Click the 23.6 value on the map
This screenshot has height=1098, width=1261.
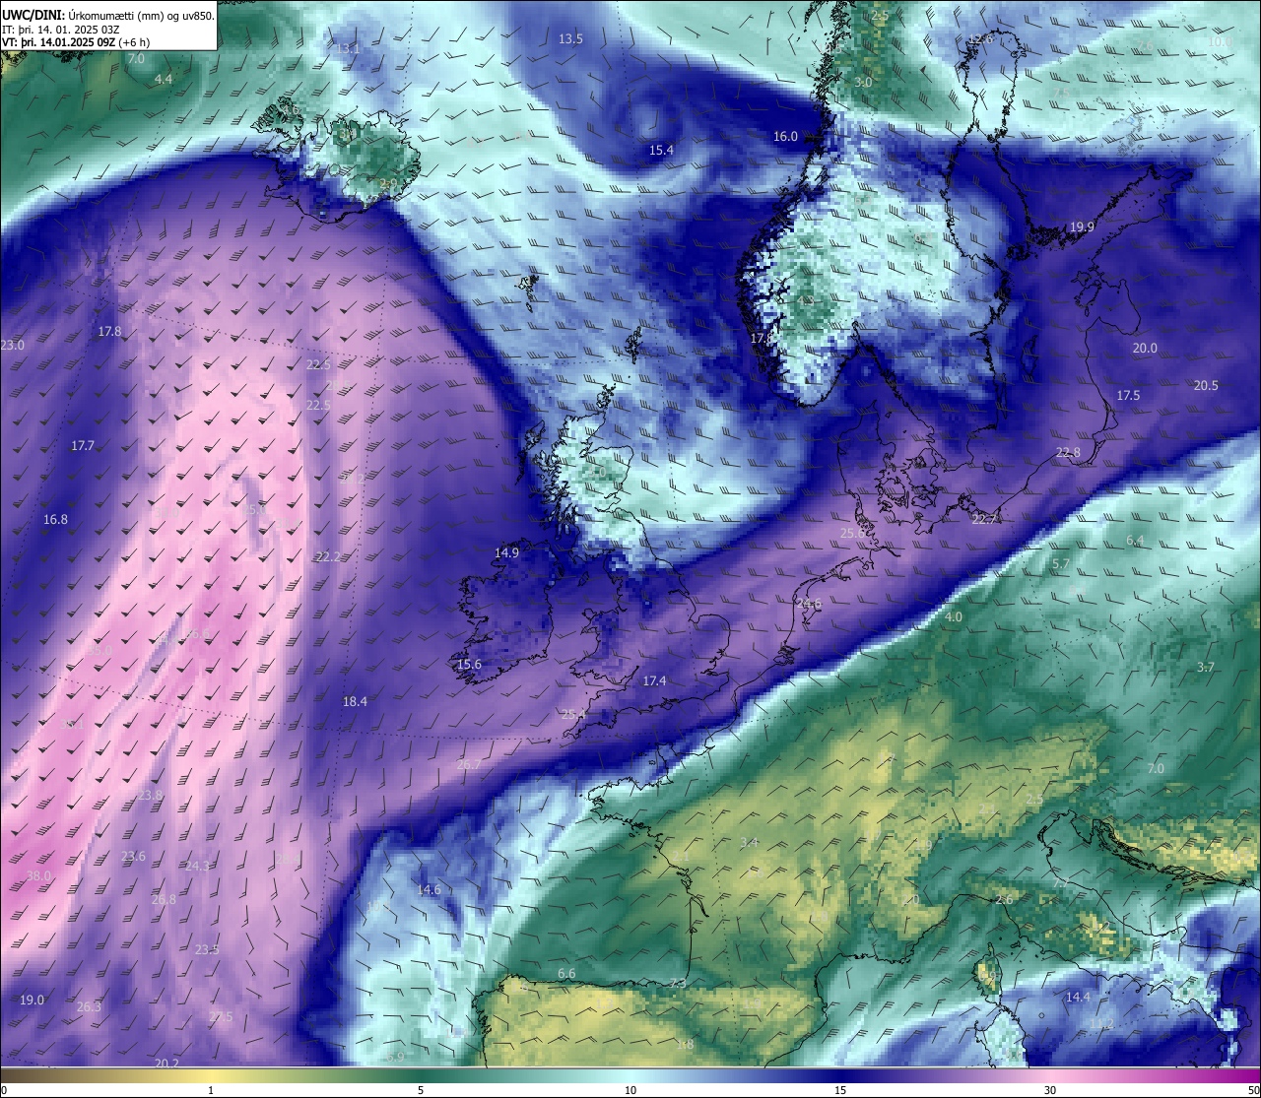(133, 857)
